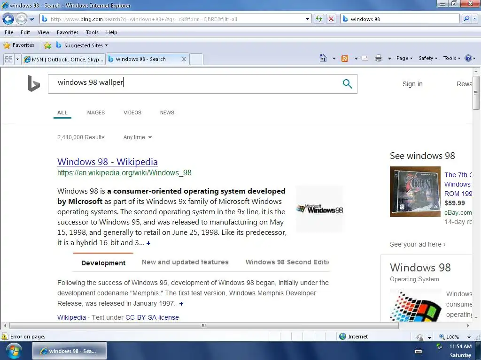Open the CC-BY-SA license link
The width and height of the screenshot is (481, 360).
[152, 317]
